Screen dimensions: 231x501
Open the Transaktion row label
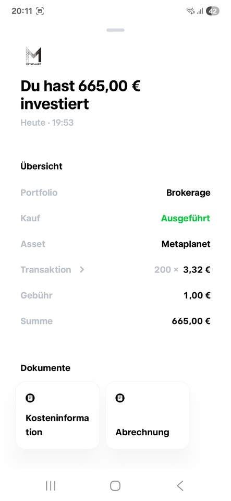click(x=45, y=270)
